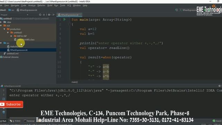Screen dimensions: 222x125
Task: Open the Run console settings gear
Action: tap(220, 86)
